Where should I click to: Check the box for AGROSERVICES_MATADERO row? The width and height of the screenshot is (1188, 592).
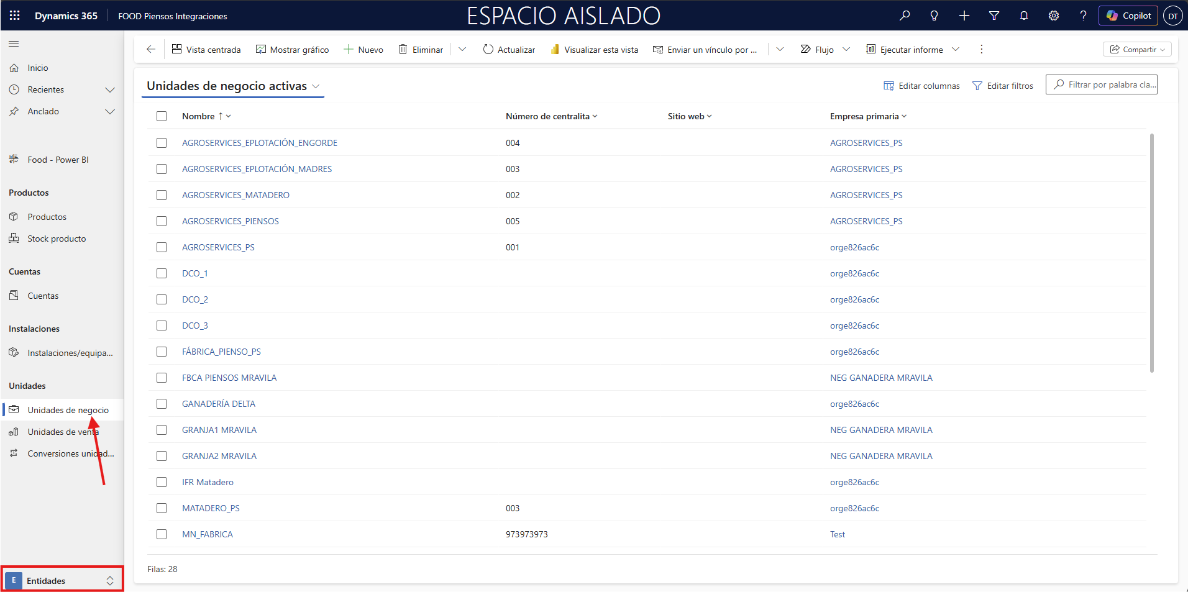click(162, 195)
